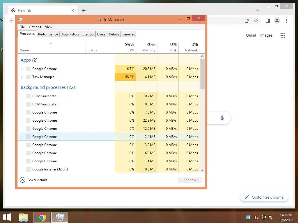Select Google Chrome process using 7.5 MB
Image resolution: width=298 pixels, height=223 pixels.
pyautogui.click(x=109, y=112)
